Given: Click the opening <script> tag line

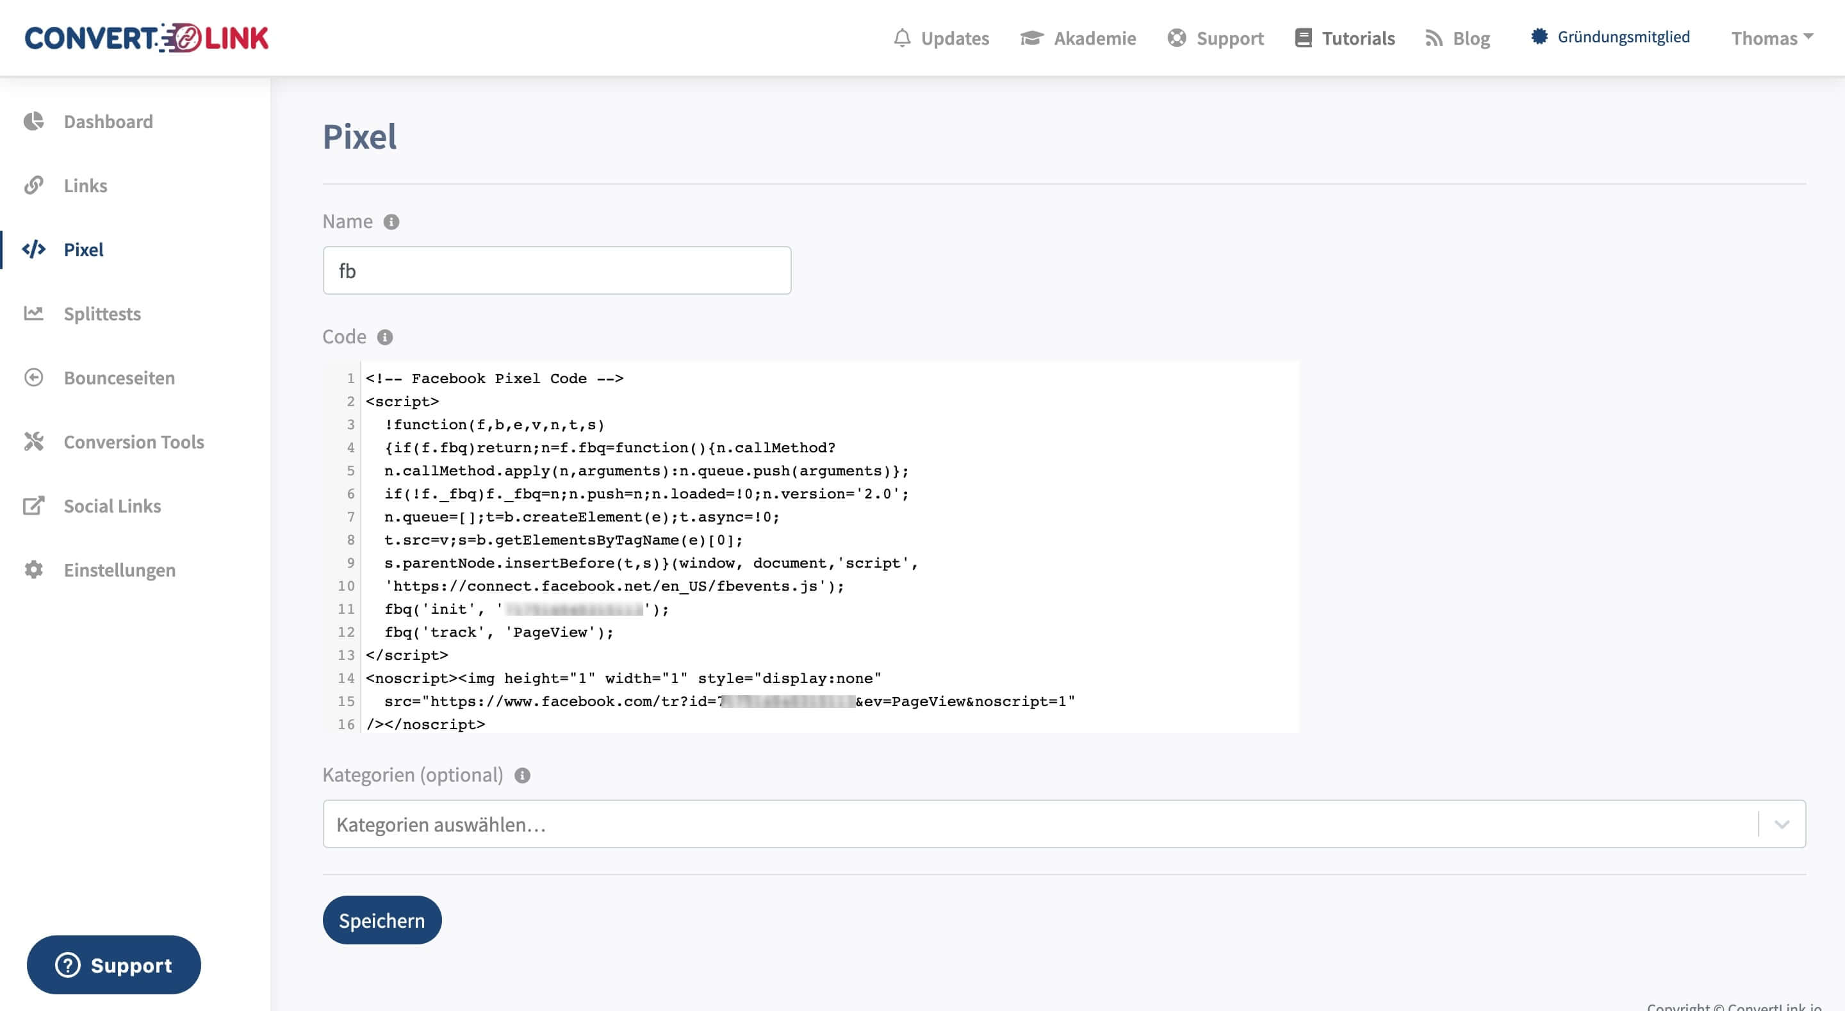Looking at the screenshot, I should (402, 401).
